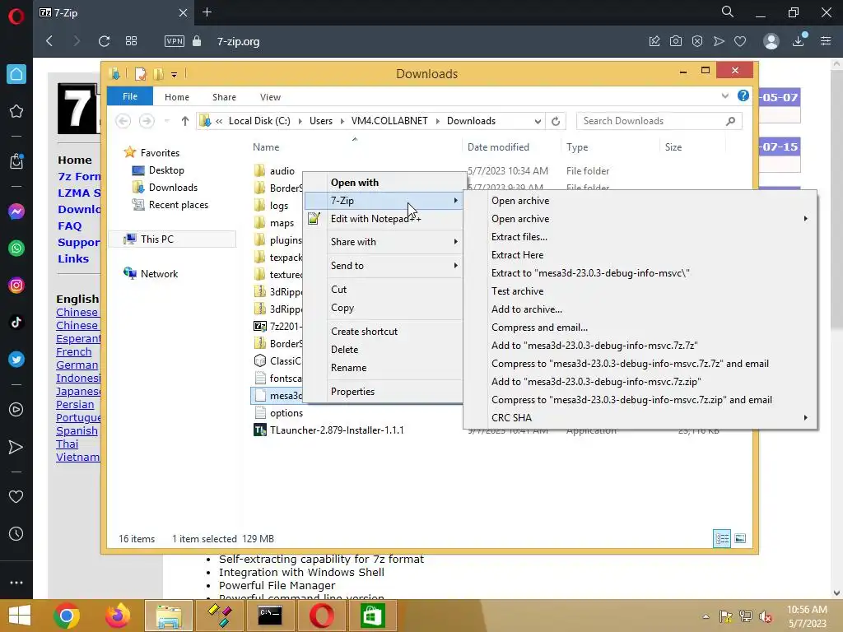The image size is (843, 632).
Task: Open Opera downloads arrow icon
Action: (799, 41)
